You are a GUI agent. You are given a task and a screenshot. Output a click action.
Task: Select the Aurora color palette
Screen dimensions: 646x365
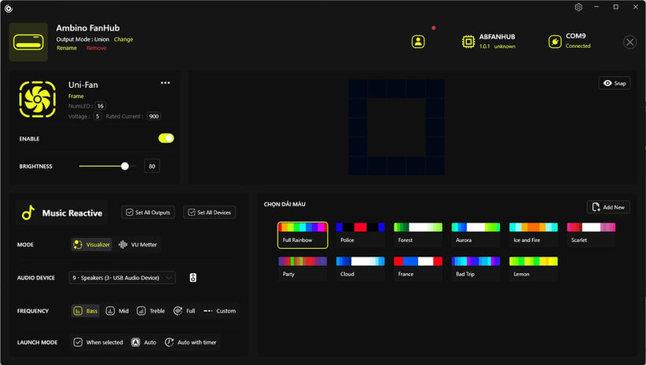click(x=475, y=235)
